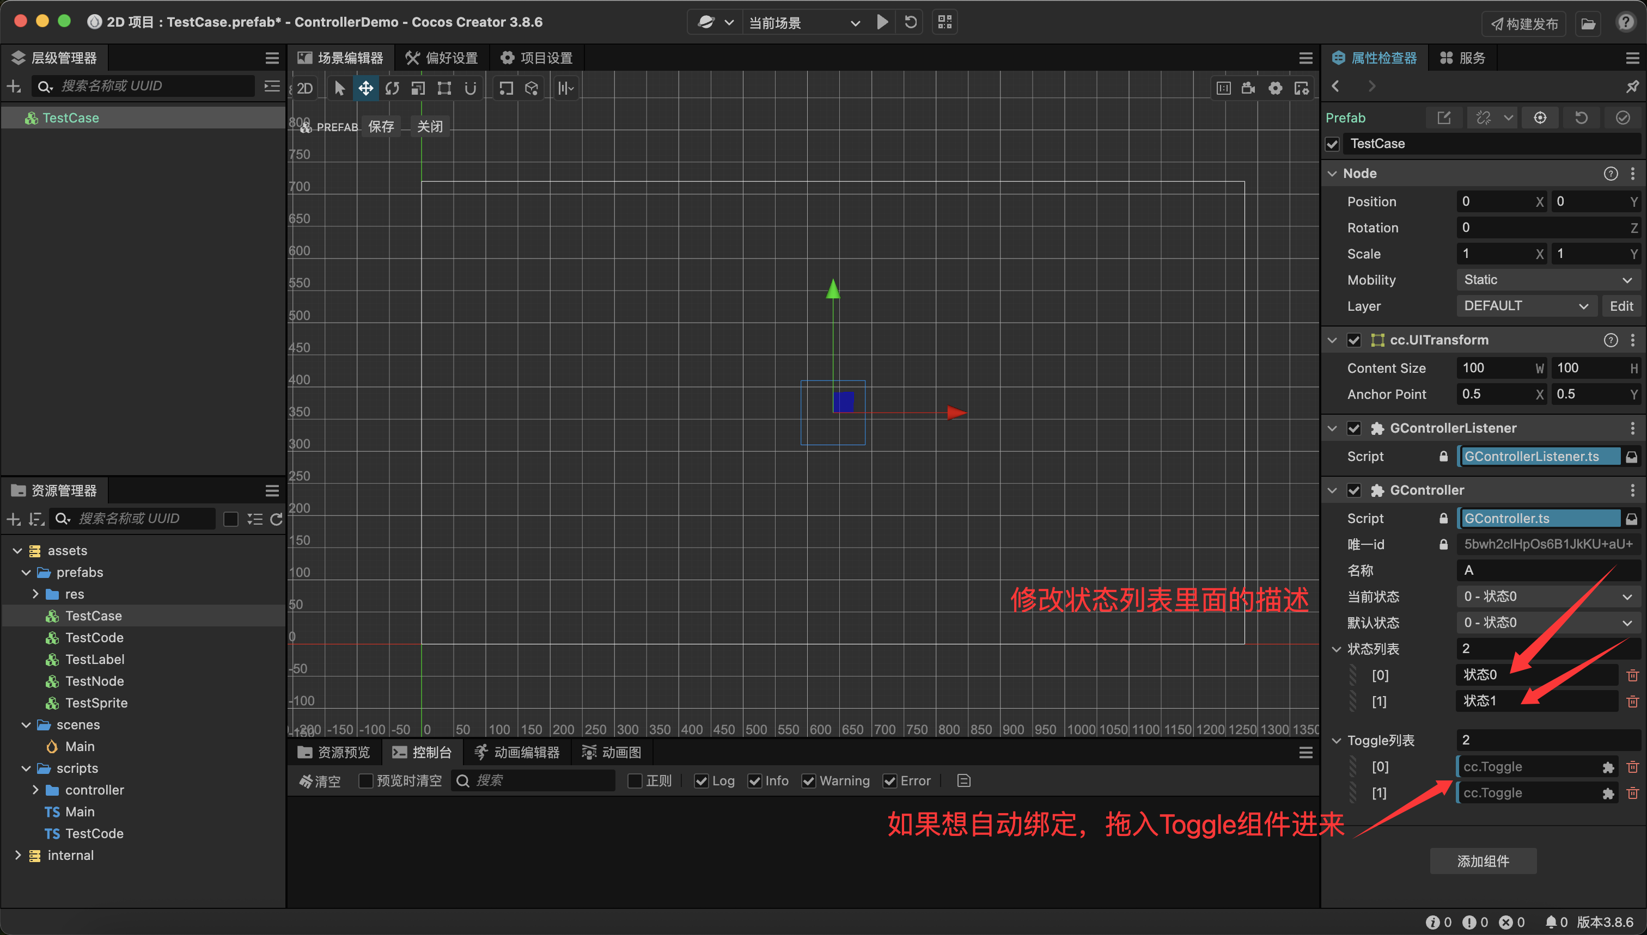1647x935 pixels.
Task: Click refresh icon in assets panel
Action: click(x=276, y=519)
